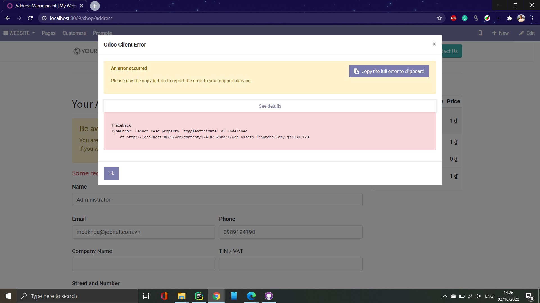Close the Odoo Client Error dialog

pos(434,44)
